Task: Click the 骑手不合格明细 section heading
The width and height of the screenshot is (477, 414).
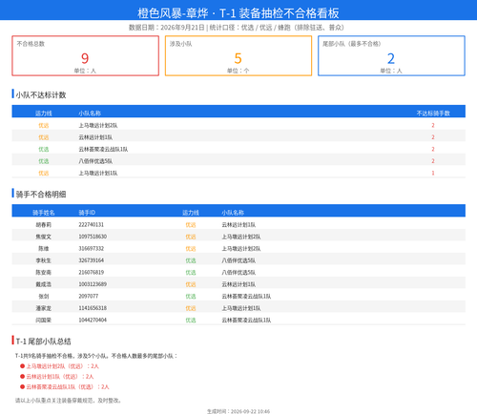Action: click(41, 195)
